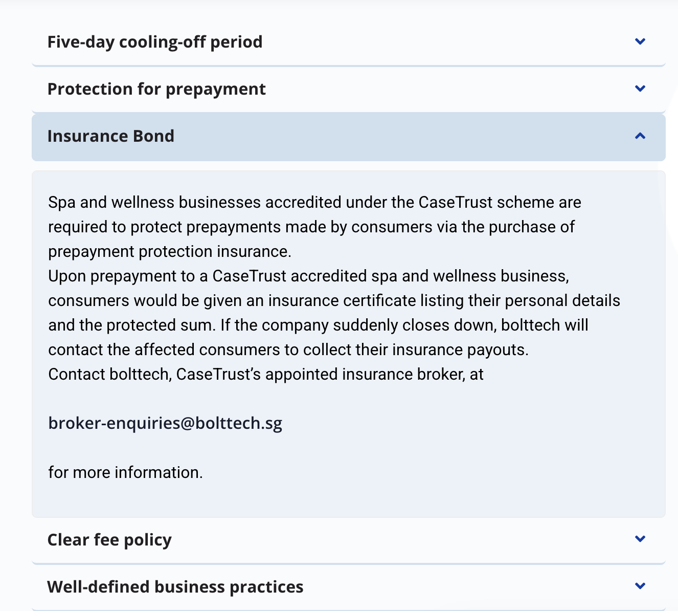Click the paragraph starting "Spa and wellness businesses"
The width and height of the screenshot is (678, 611).
[x=314, y=203]
